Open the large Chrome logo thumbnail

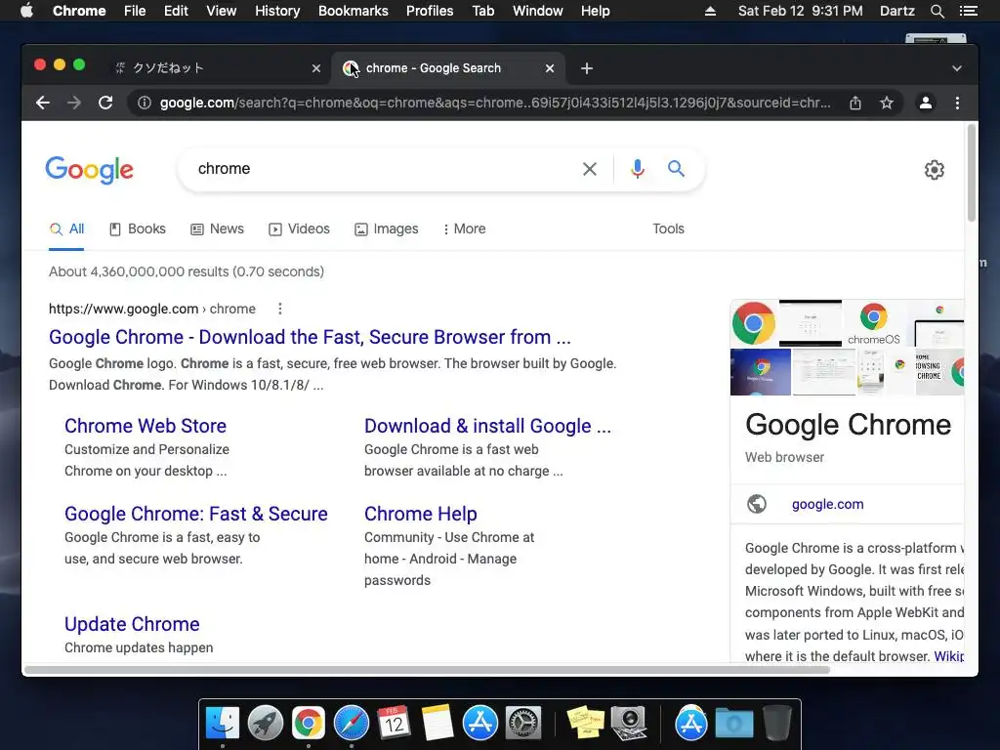(x=754, y=323)
